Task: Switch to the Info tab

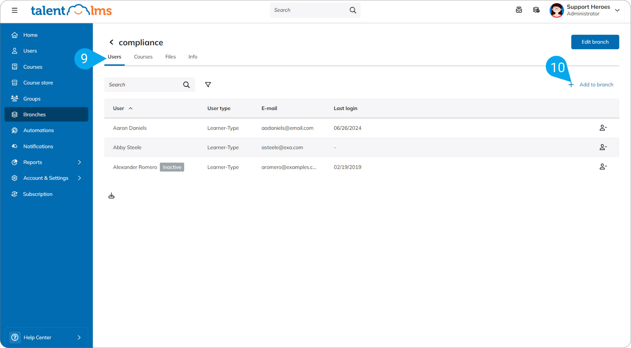Action: [x=193, y=57]
